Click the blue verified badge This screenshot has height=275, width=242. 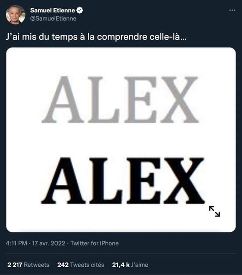click(80, 11)
